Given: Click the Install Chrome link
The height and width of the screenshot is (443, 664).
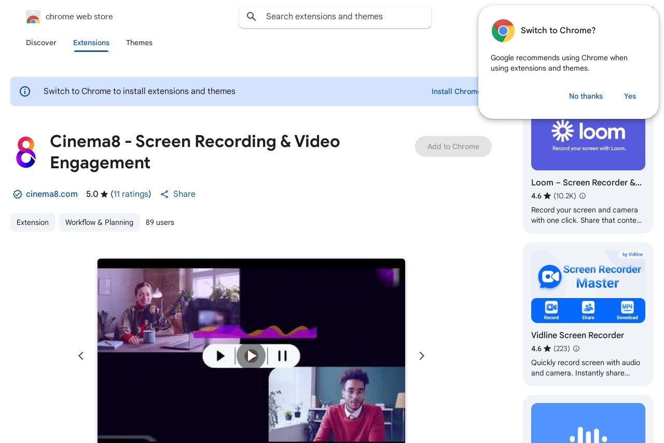Looking at the screenshot, I should tap(455, 91).
